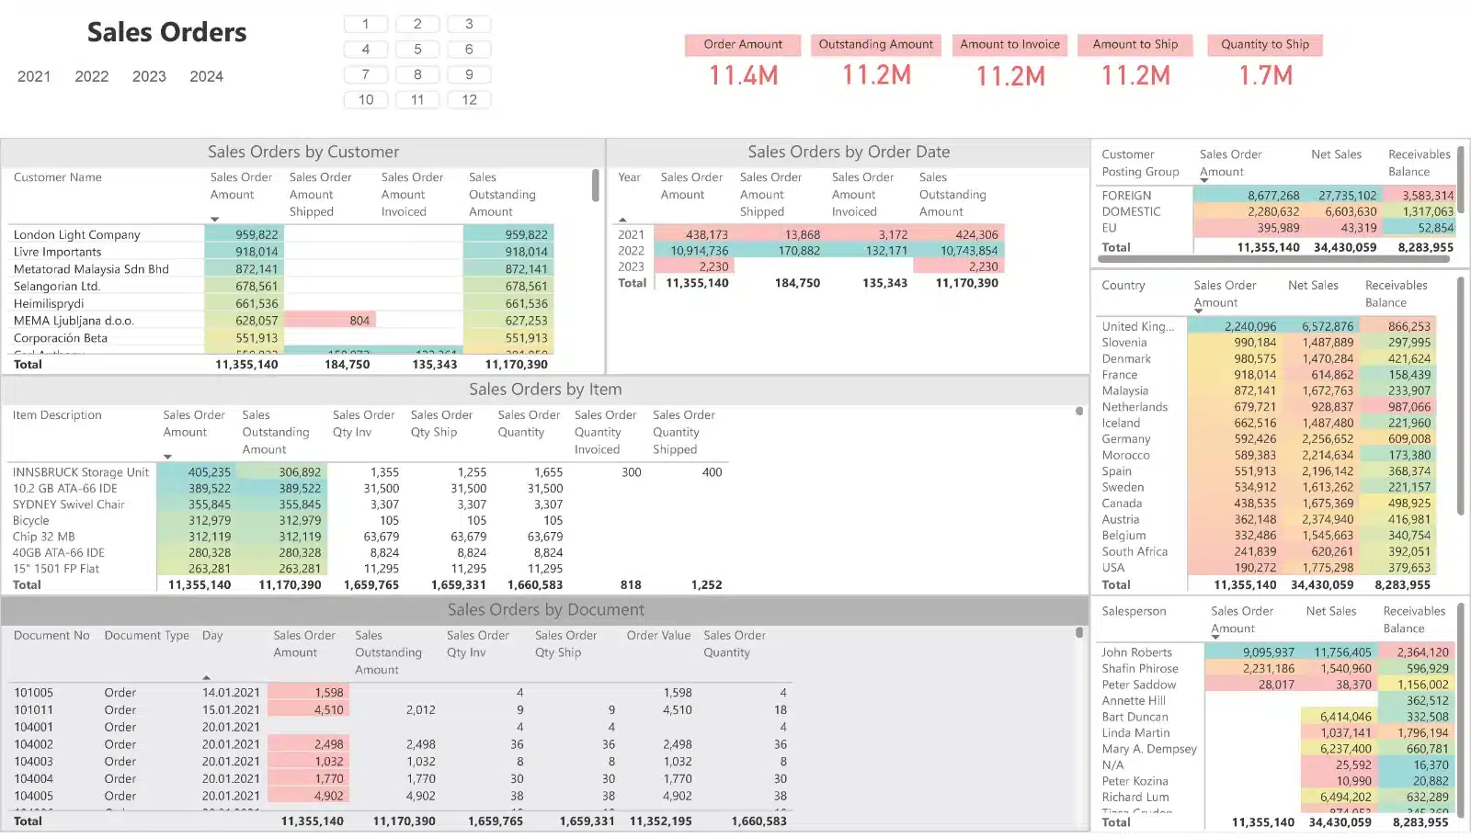The image size is (1471, 838).
Task: Select year 2021 in the year slicer
Action: 34,76
